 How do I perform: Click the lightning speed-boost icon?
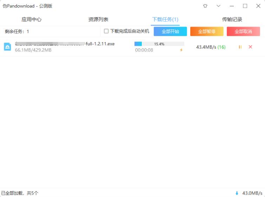tap(181, 50)
